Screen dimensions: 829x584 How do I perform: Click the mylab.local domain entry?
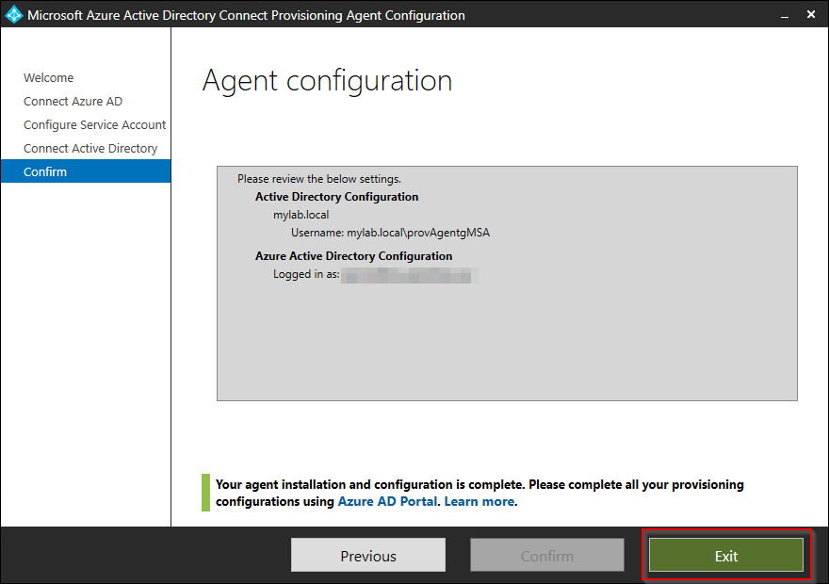[x=301, y=215]
